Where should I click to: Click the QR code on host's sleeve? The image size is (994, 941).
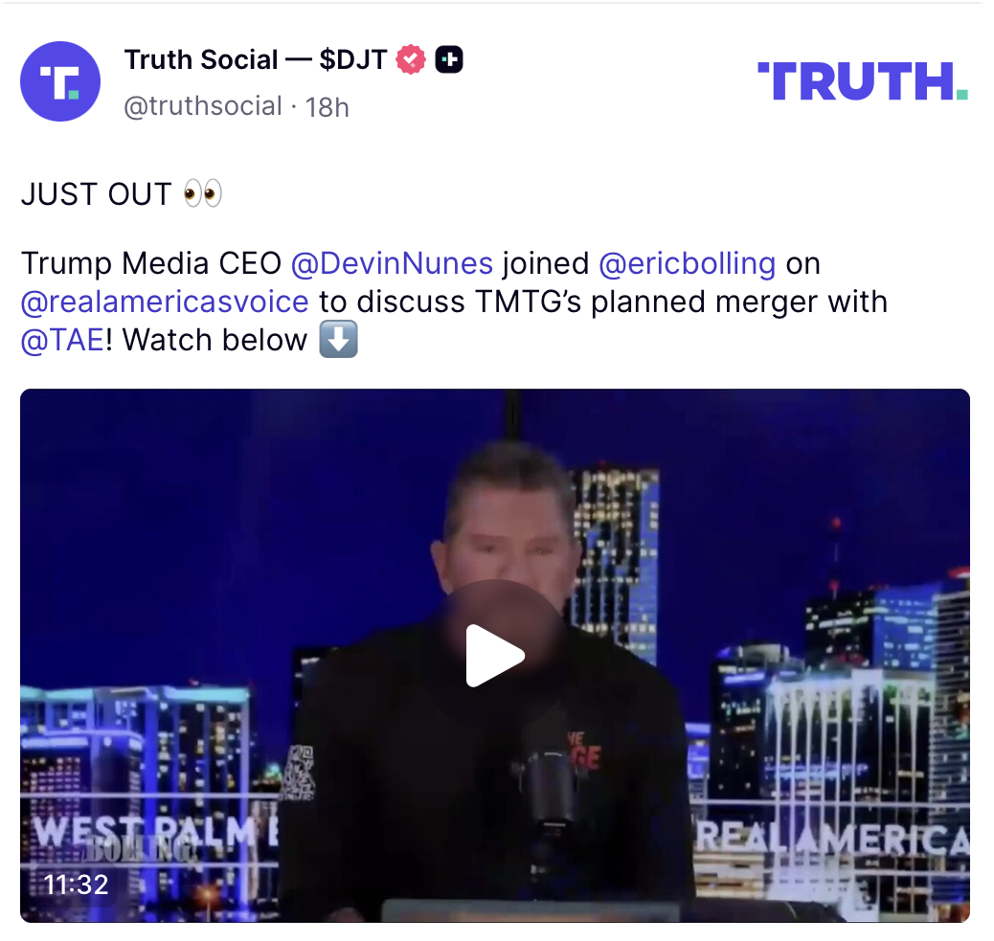tap(298, 772)
